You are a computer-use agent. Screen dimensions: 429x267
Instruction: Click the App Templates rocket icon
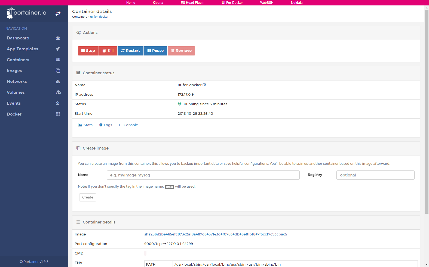58,49
